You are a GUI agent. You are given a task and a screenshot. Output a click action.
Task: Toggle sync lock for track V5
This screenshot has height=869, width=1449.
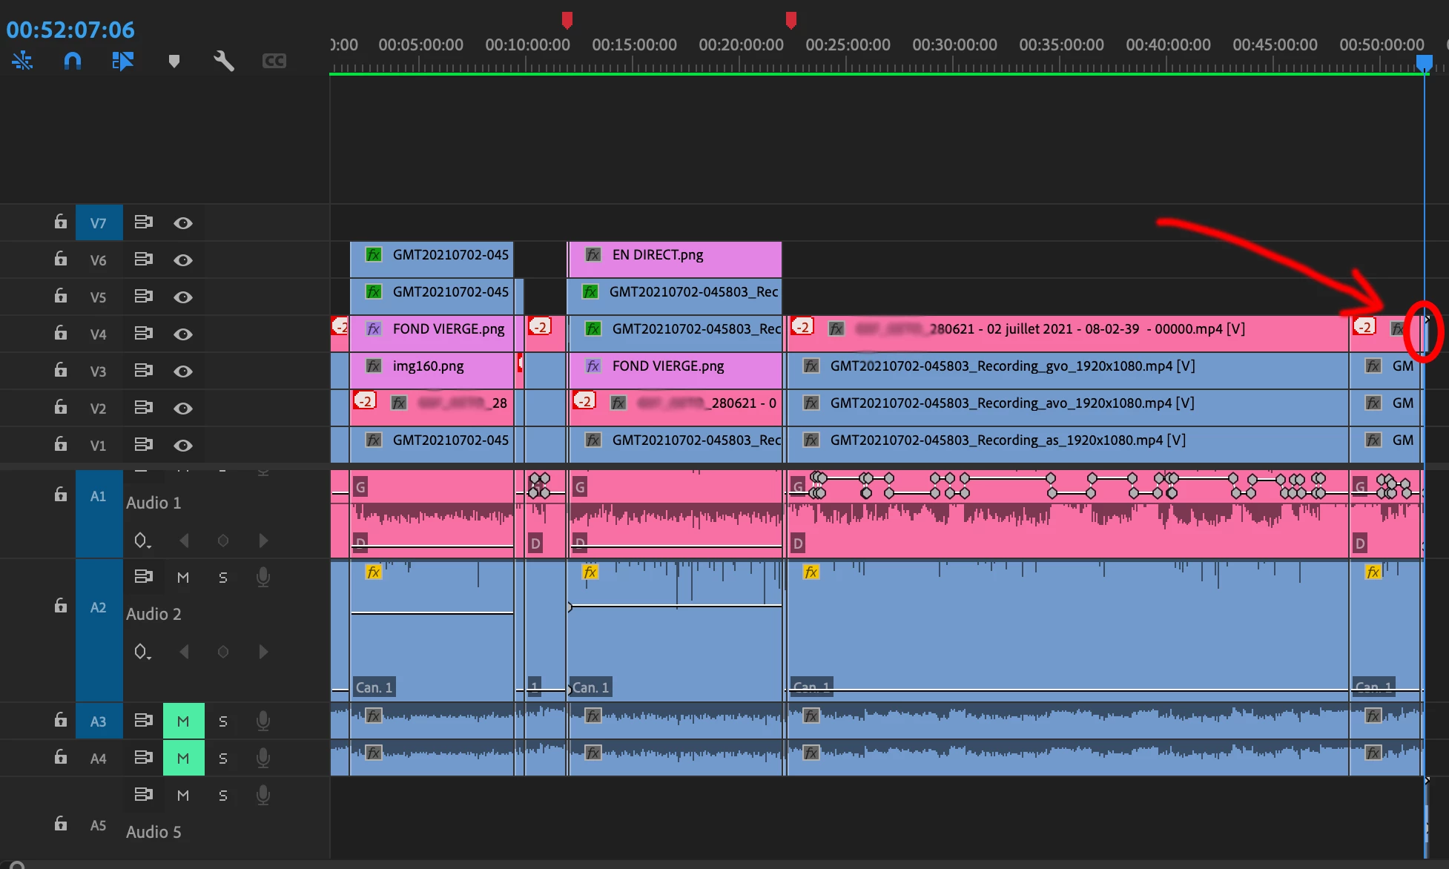(143, 296)
